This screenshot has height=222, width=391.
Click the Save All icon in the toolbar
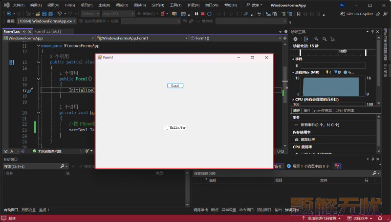pos(51,14)
